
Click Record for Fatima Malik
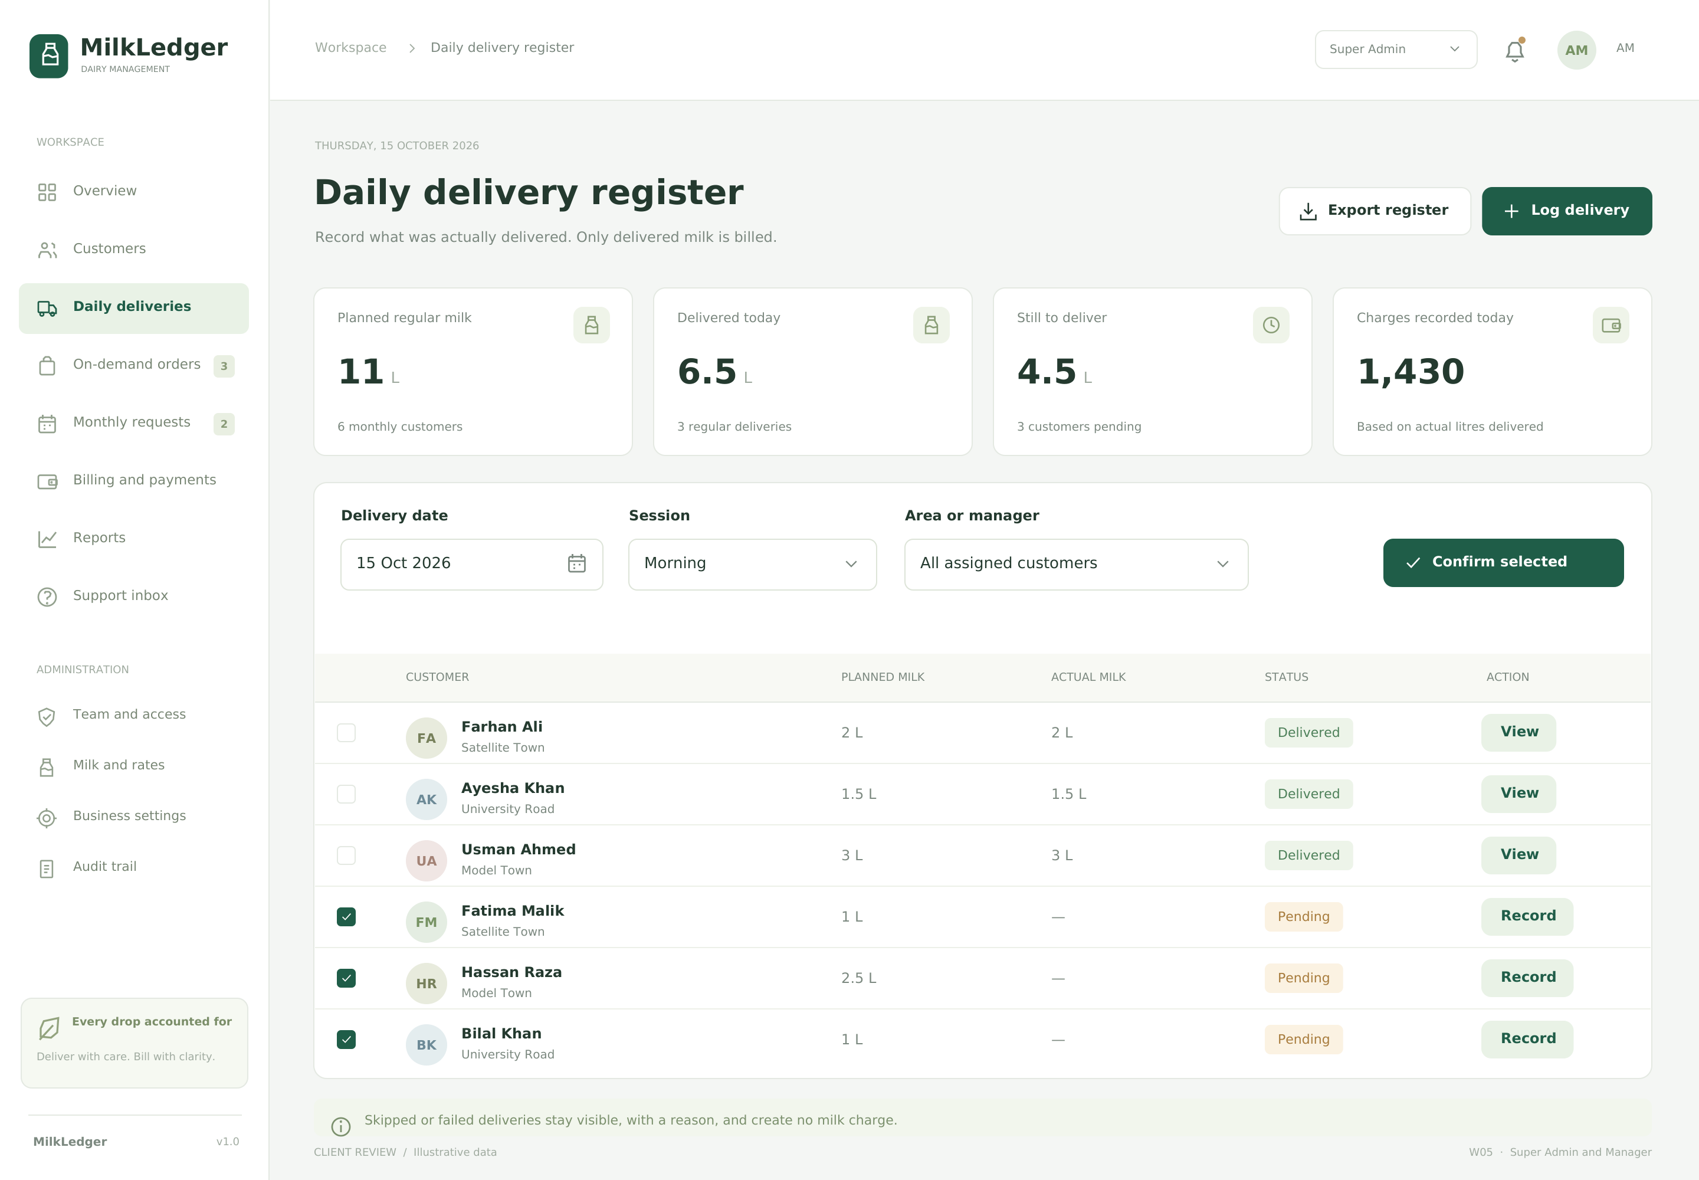(1527, 917)
